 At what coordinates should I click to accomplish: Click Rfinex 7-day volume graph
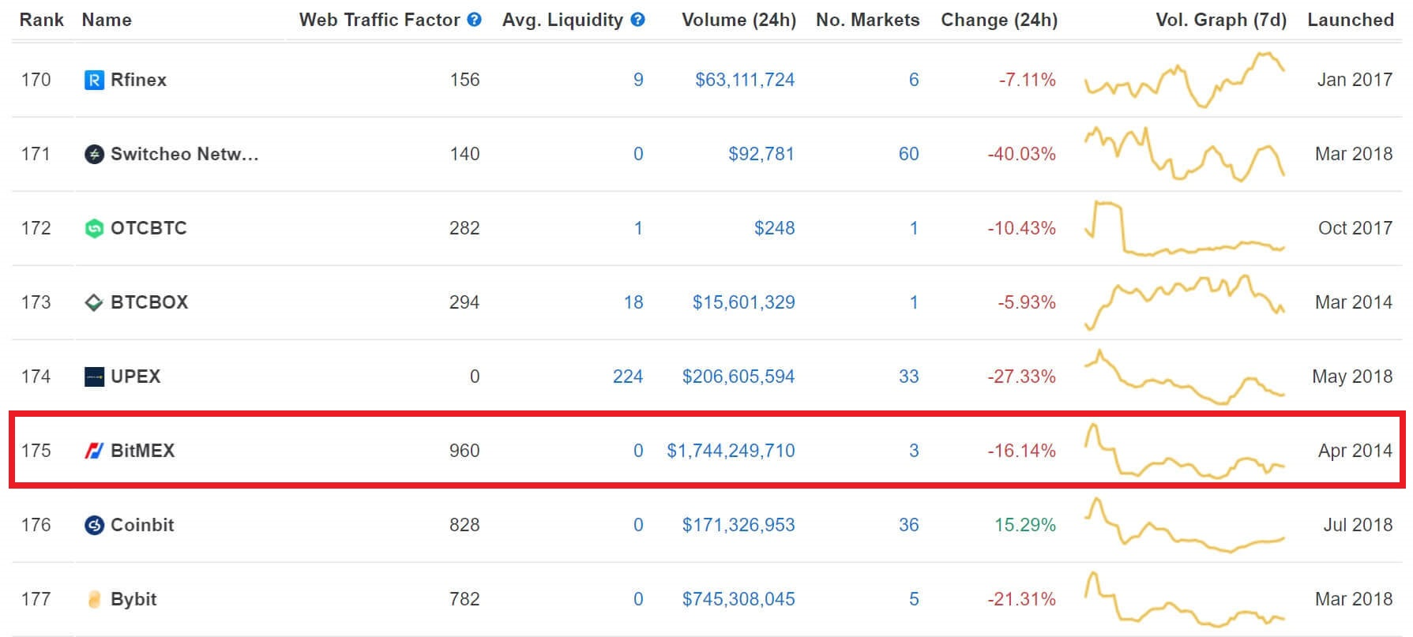click(1185, 80)
